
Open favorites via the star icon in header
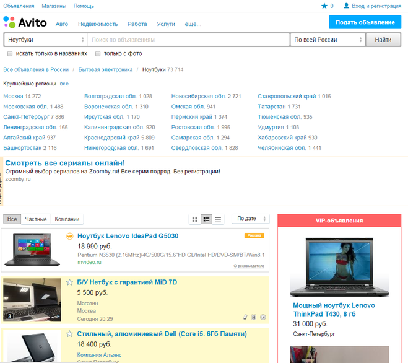click(324, 6)
